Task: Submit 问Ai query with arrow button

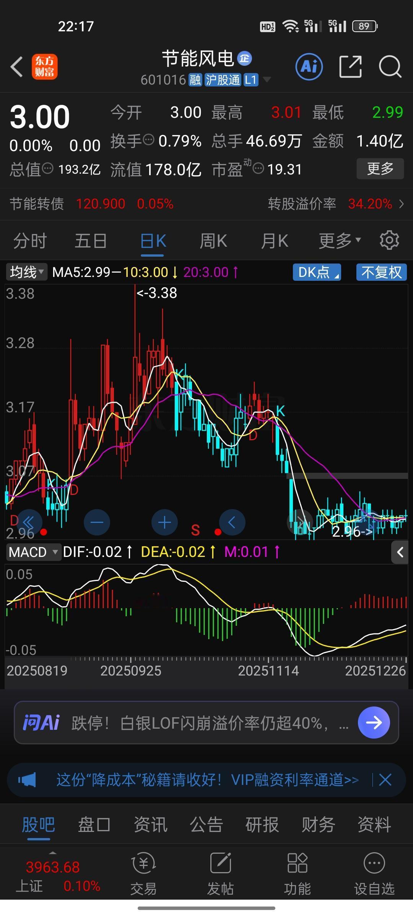Action: coord(374,723)
